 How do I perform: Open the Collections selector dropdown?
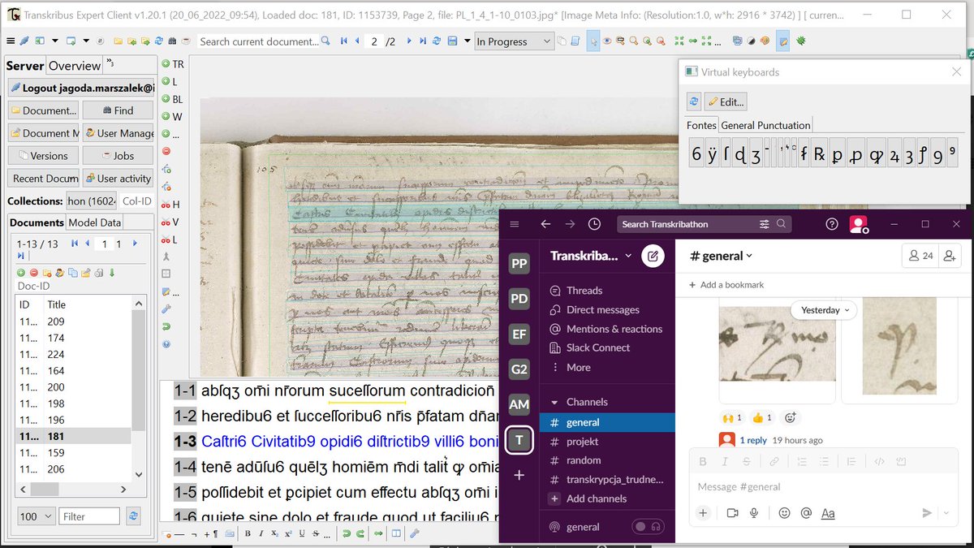91,201
